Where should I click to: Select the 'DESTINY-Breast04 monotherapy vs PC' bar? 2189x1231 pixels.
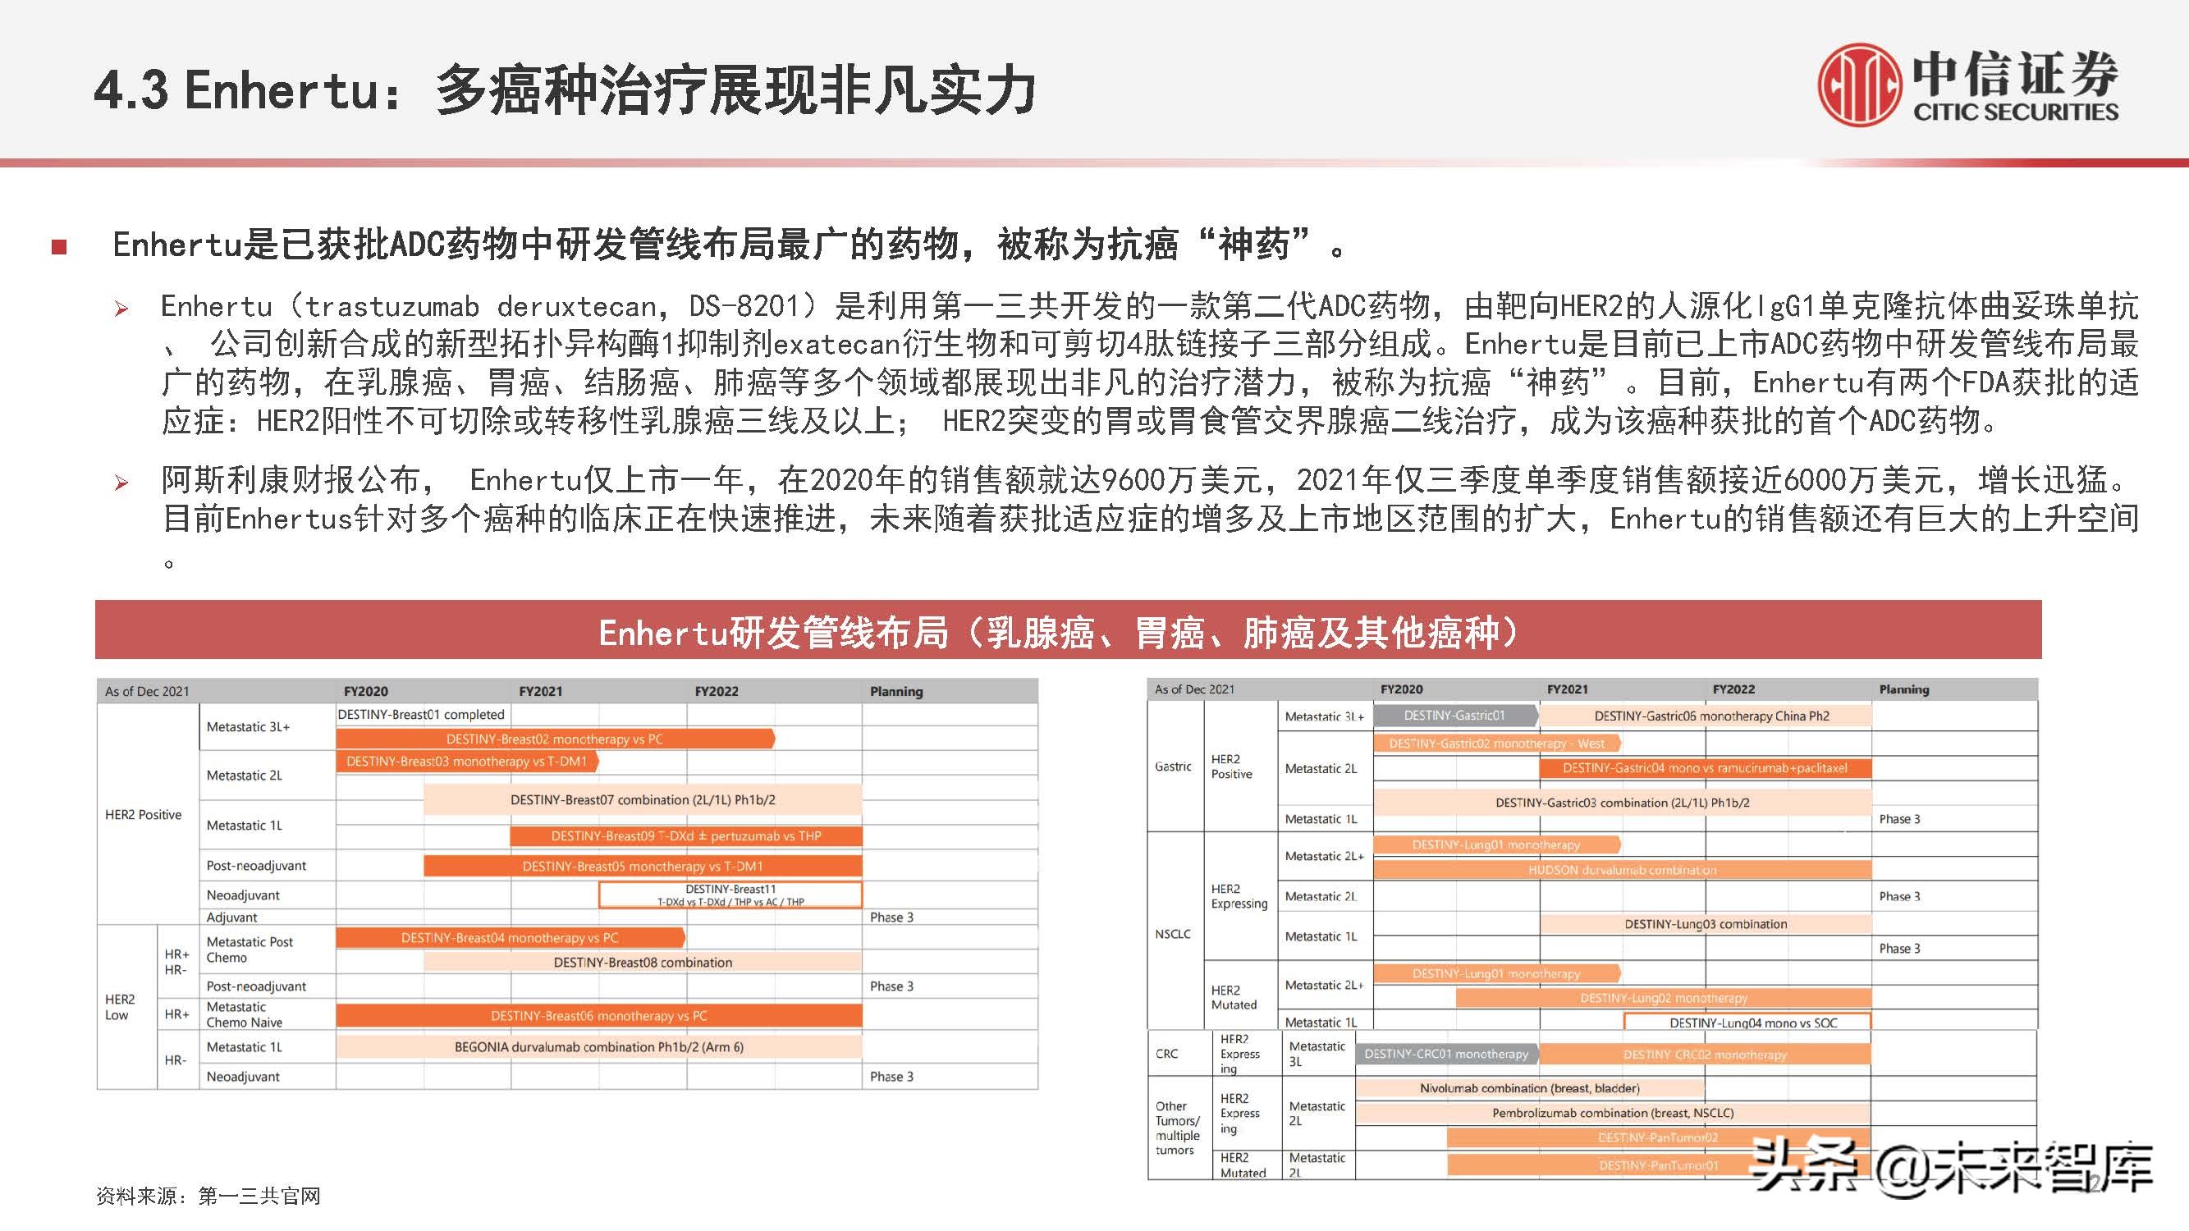(511, 938)
